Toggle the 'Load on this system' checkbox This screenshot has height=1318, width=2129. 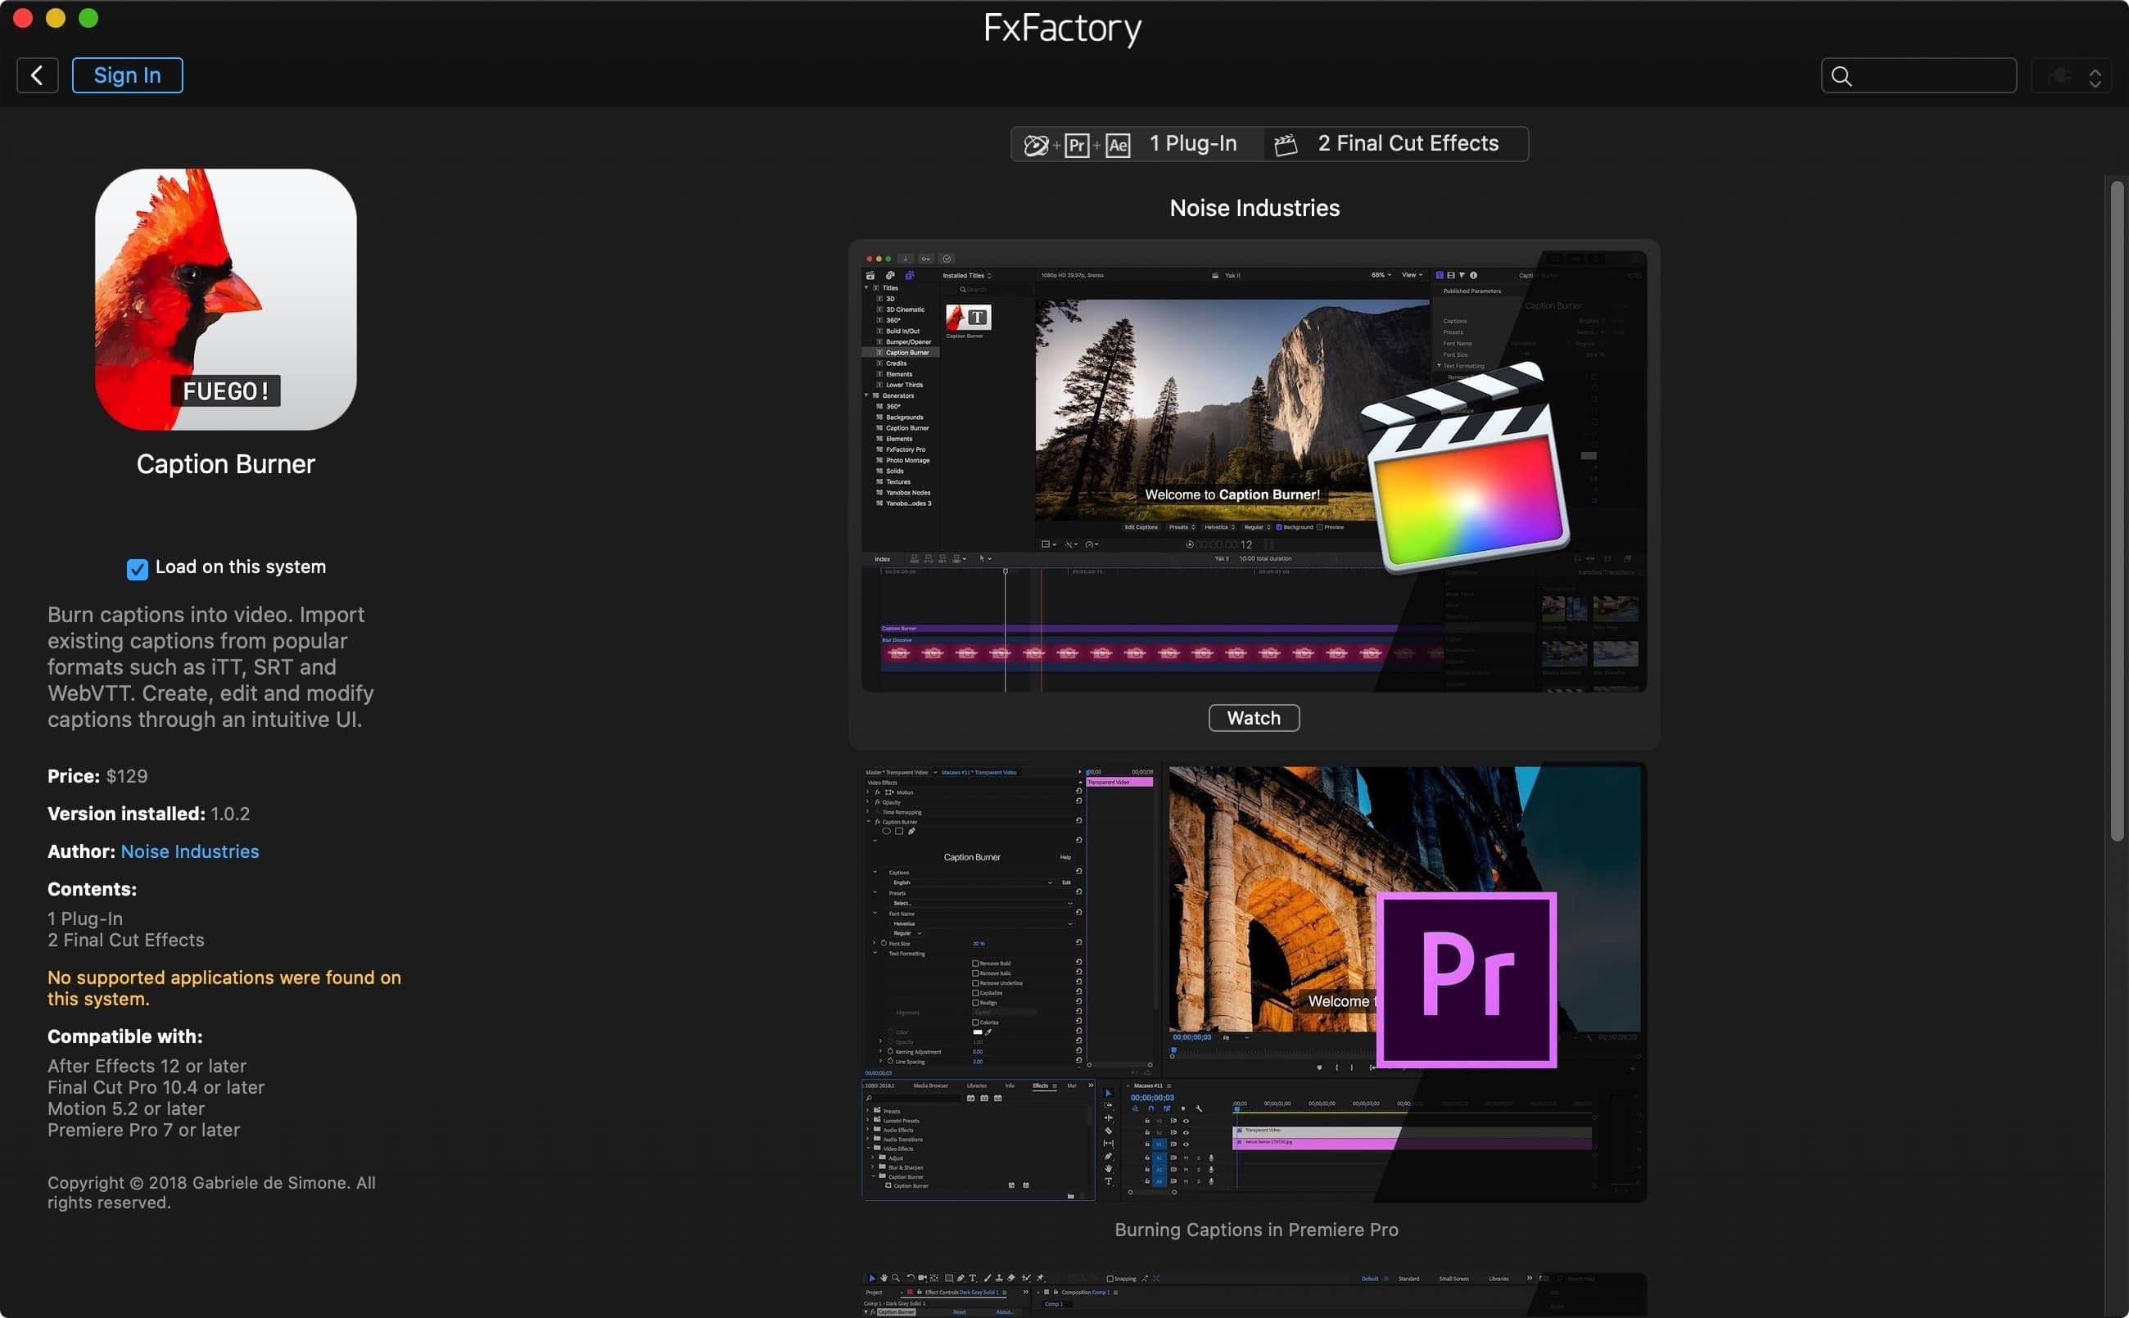[x=137, y=569]
